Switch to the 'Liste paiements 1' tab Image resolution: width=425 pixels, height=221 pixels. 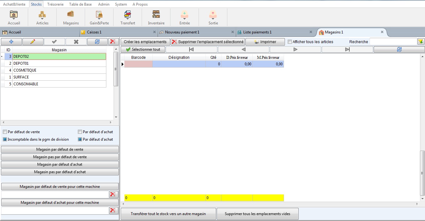tap(257, 32)
